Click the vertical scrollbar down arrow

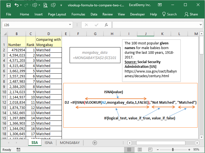201,137
